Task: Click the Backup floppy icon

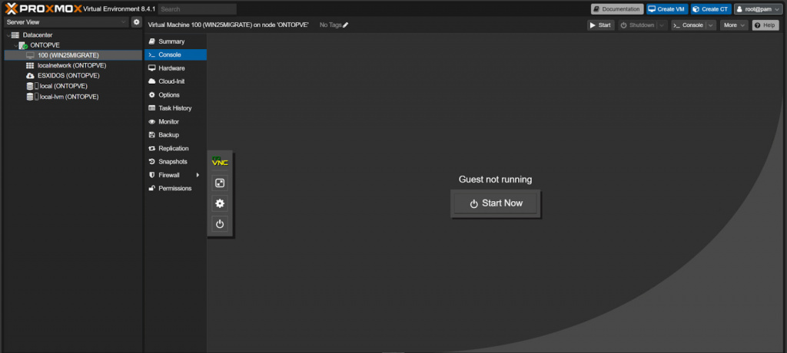Action: pyautogui.click(x=152, y=135)
